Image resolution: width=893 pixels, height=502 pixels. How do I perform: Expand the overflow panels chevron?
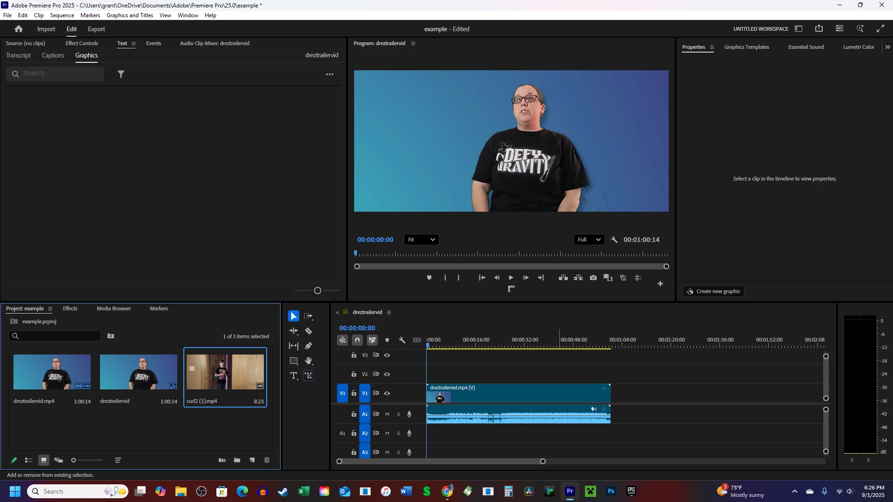click(888, 47)
